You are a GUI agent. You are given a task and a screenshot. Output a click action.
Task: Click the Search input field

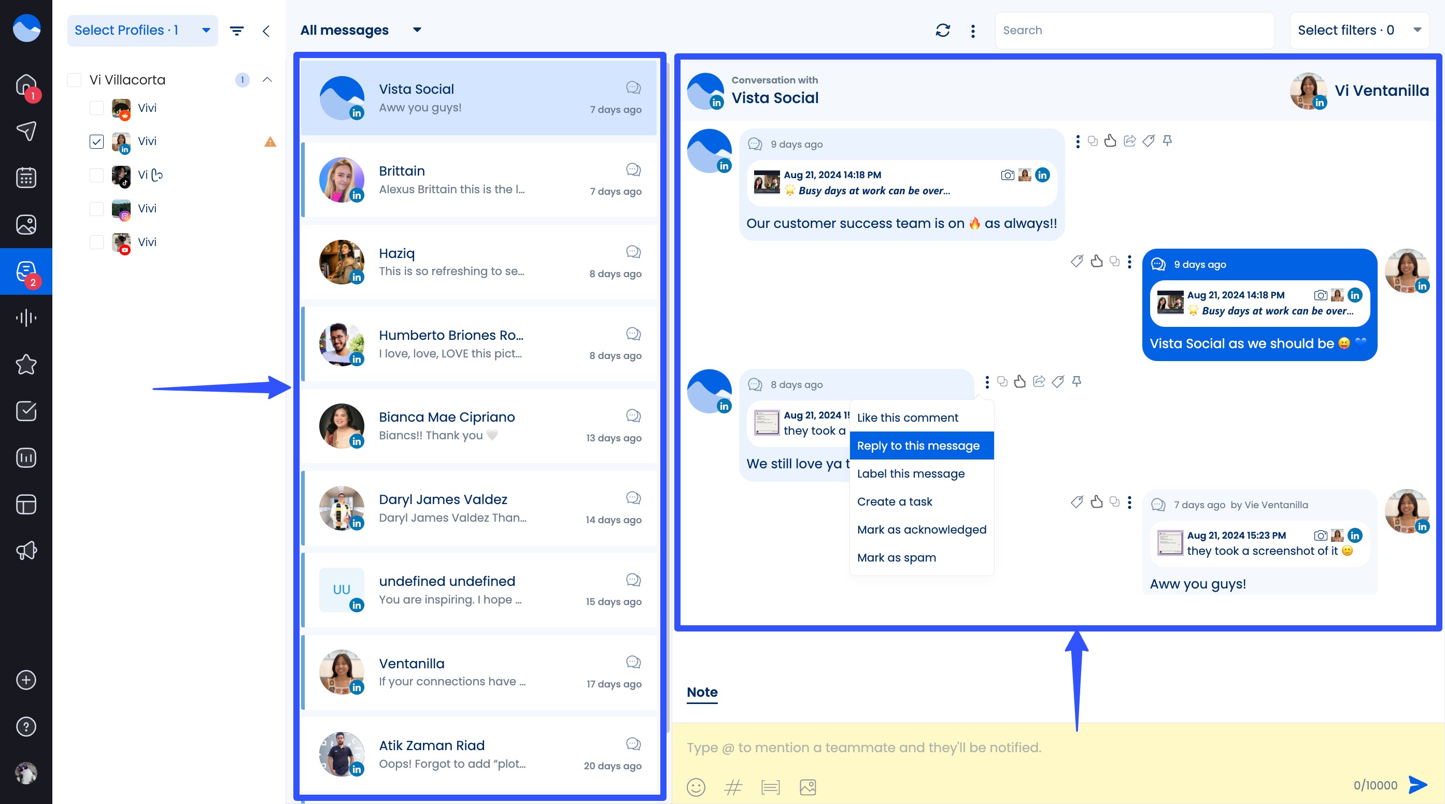pyautogui.click(x=1134, y=30)
